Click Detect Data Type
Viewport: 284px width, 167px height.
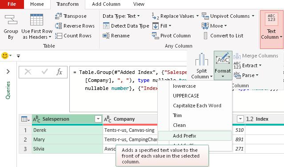pos(126,26)
